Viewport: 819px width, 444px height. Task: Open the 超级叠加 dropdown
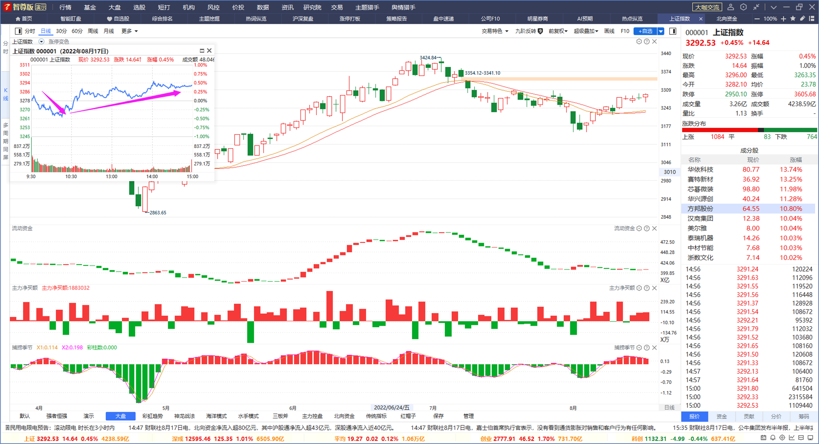pos(586,31)
